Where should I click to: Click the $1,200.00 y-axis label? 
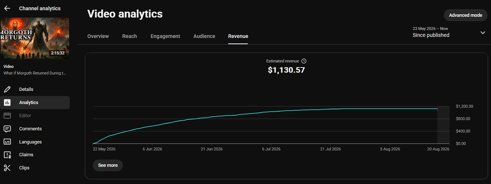pyautogui.click(x=465, y=106)
